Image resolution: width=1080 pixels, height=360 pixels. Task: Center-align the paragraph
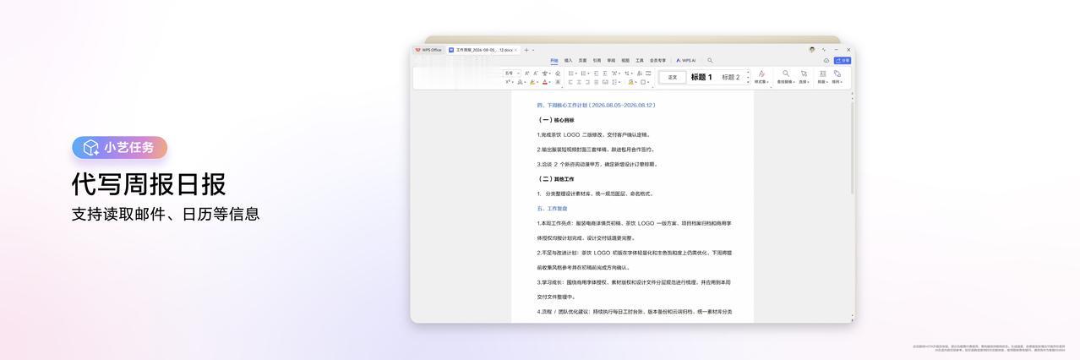tap(579, 82)
